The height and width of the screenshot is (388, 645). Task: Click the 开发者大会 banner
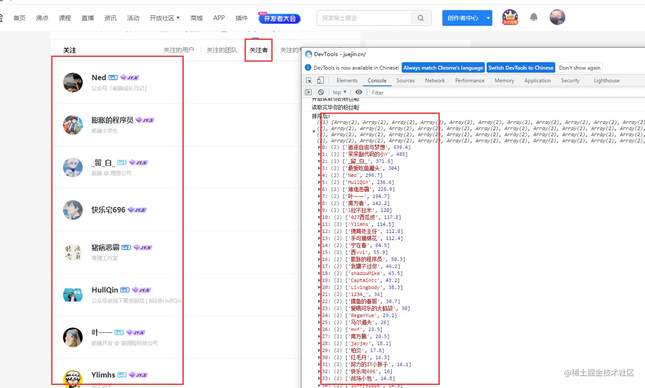[279, 18]
